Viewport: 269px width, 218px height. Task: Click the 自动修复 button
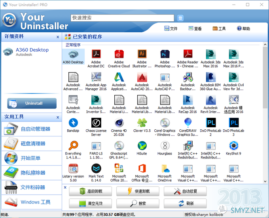pos(185,191)
